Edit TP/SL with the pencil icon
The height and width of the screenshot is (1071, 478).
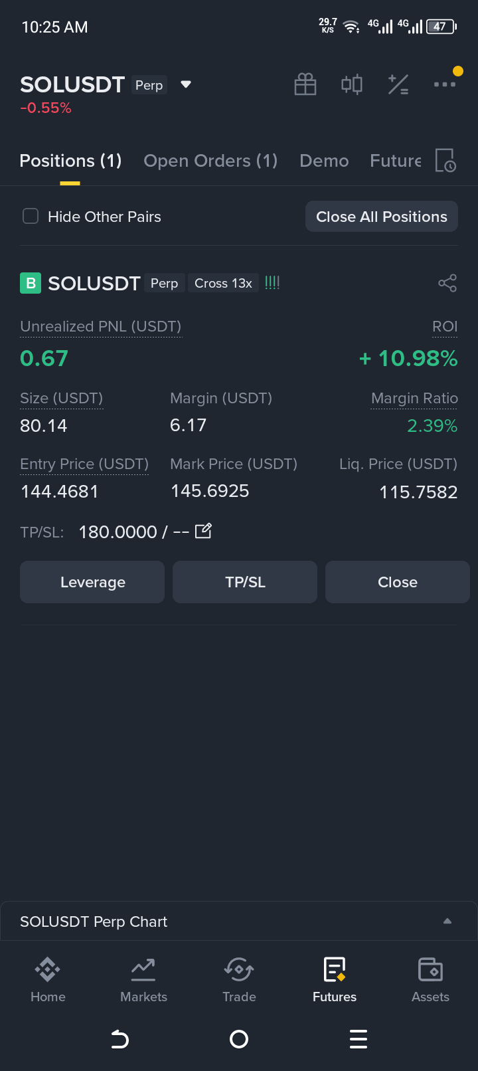[203, 531]
